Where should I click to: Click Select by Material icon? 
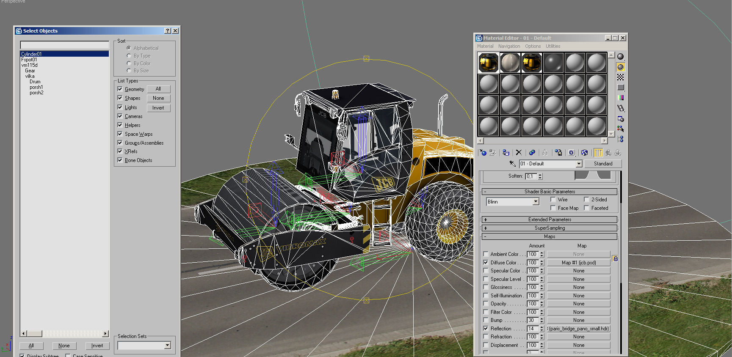point(621,129)
